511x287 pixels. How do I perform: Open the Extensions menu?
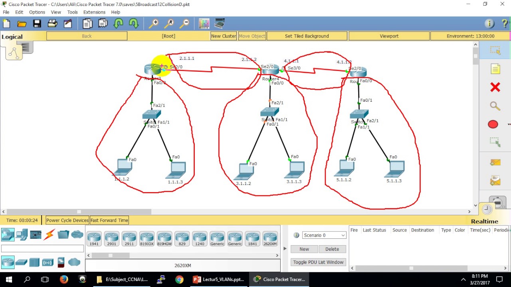pos(94,12)
